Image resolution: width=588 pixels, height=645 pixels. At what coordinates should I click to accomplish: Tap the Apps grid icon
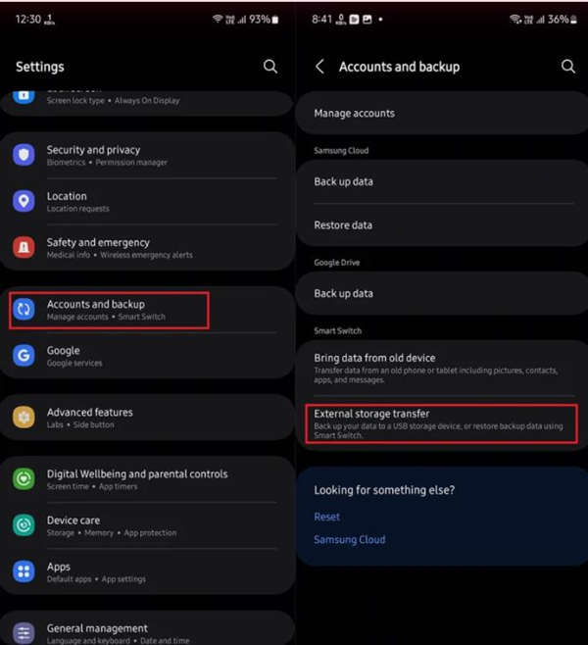24,571
